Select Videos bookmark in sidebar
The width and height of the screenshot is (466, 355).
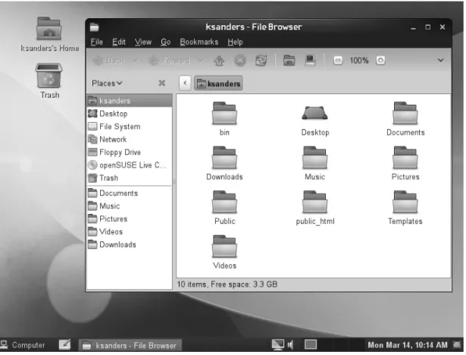click(130, 232)
